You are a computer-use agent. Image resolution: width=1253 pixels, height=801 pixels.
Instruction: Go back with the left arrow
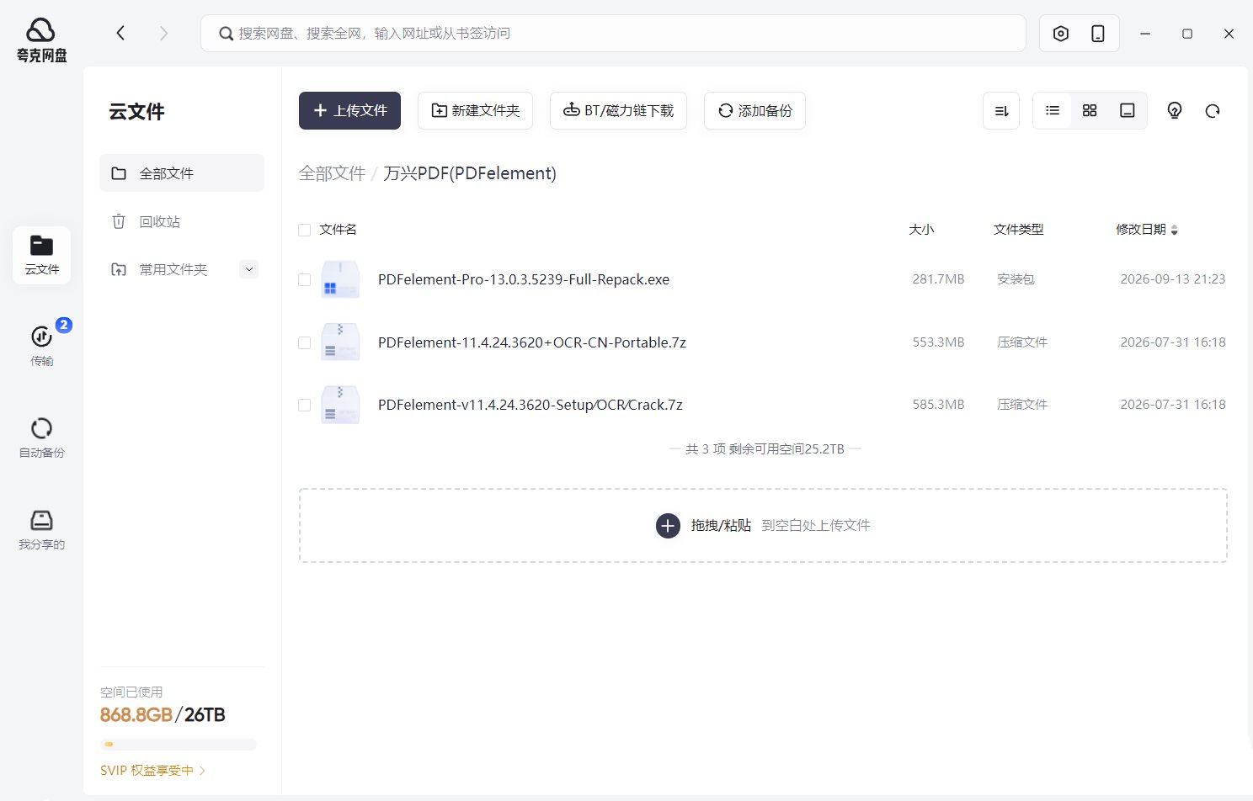(x=120, y=33)
